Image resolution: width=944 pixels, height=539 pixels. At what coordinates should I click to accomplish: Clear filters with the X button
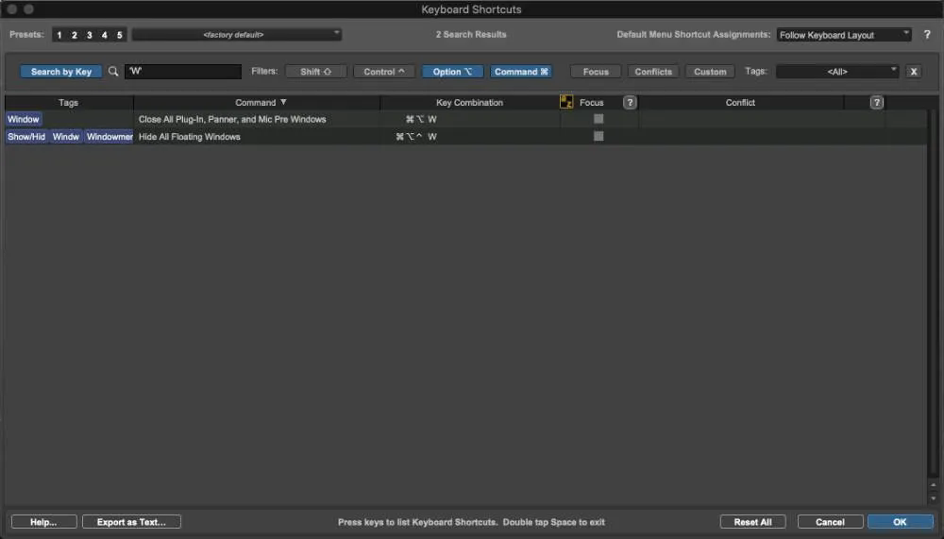pos(913,71)
